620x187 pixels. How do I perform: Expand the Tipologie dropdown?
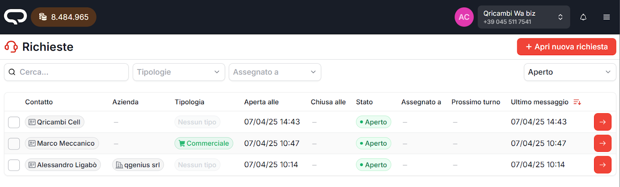[179, 72]
